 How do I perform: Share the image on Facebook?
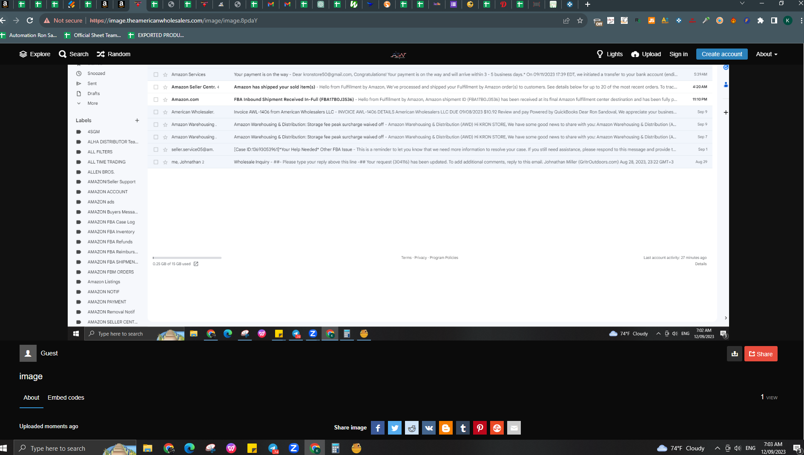378,428
